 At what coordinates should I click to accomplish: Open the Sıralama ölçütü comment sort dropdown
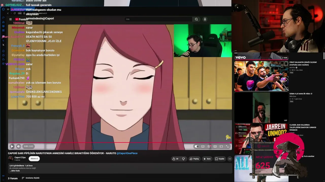30,178
